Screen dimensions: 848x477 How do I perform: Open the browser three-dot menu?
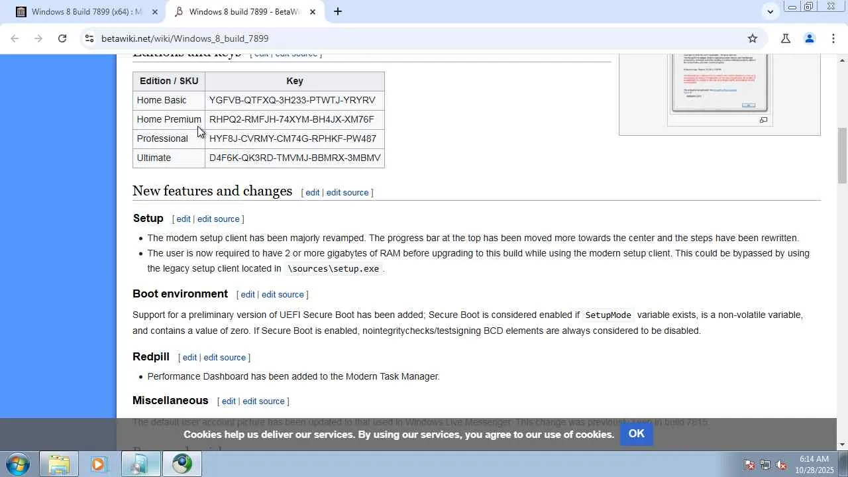tap(833, 38)
